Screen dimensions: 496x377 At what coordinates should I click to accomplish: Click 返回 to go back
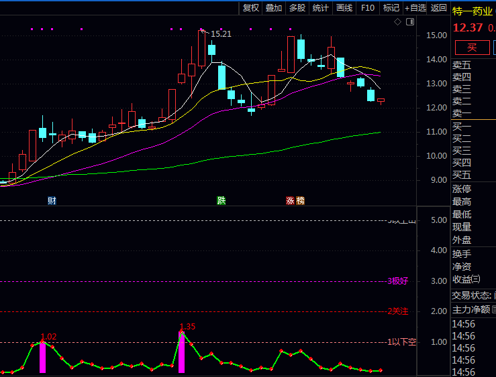438,8
